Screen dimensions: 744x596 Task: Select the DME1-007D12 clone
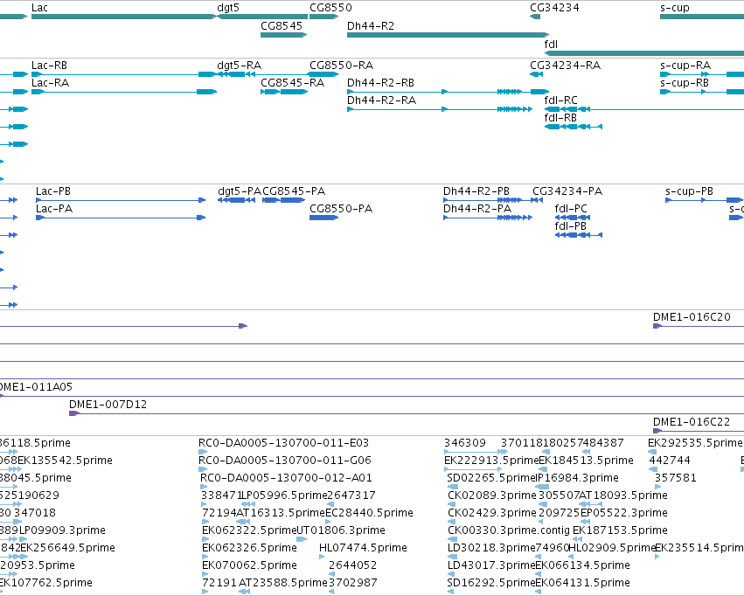[x=407, y=413]
